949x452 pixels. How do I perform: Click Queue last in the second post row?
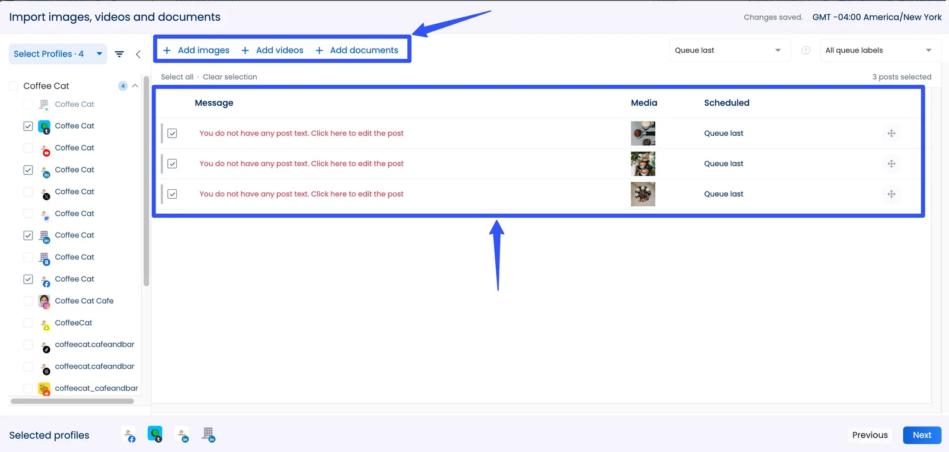click(x=724, y=164)
